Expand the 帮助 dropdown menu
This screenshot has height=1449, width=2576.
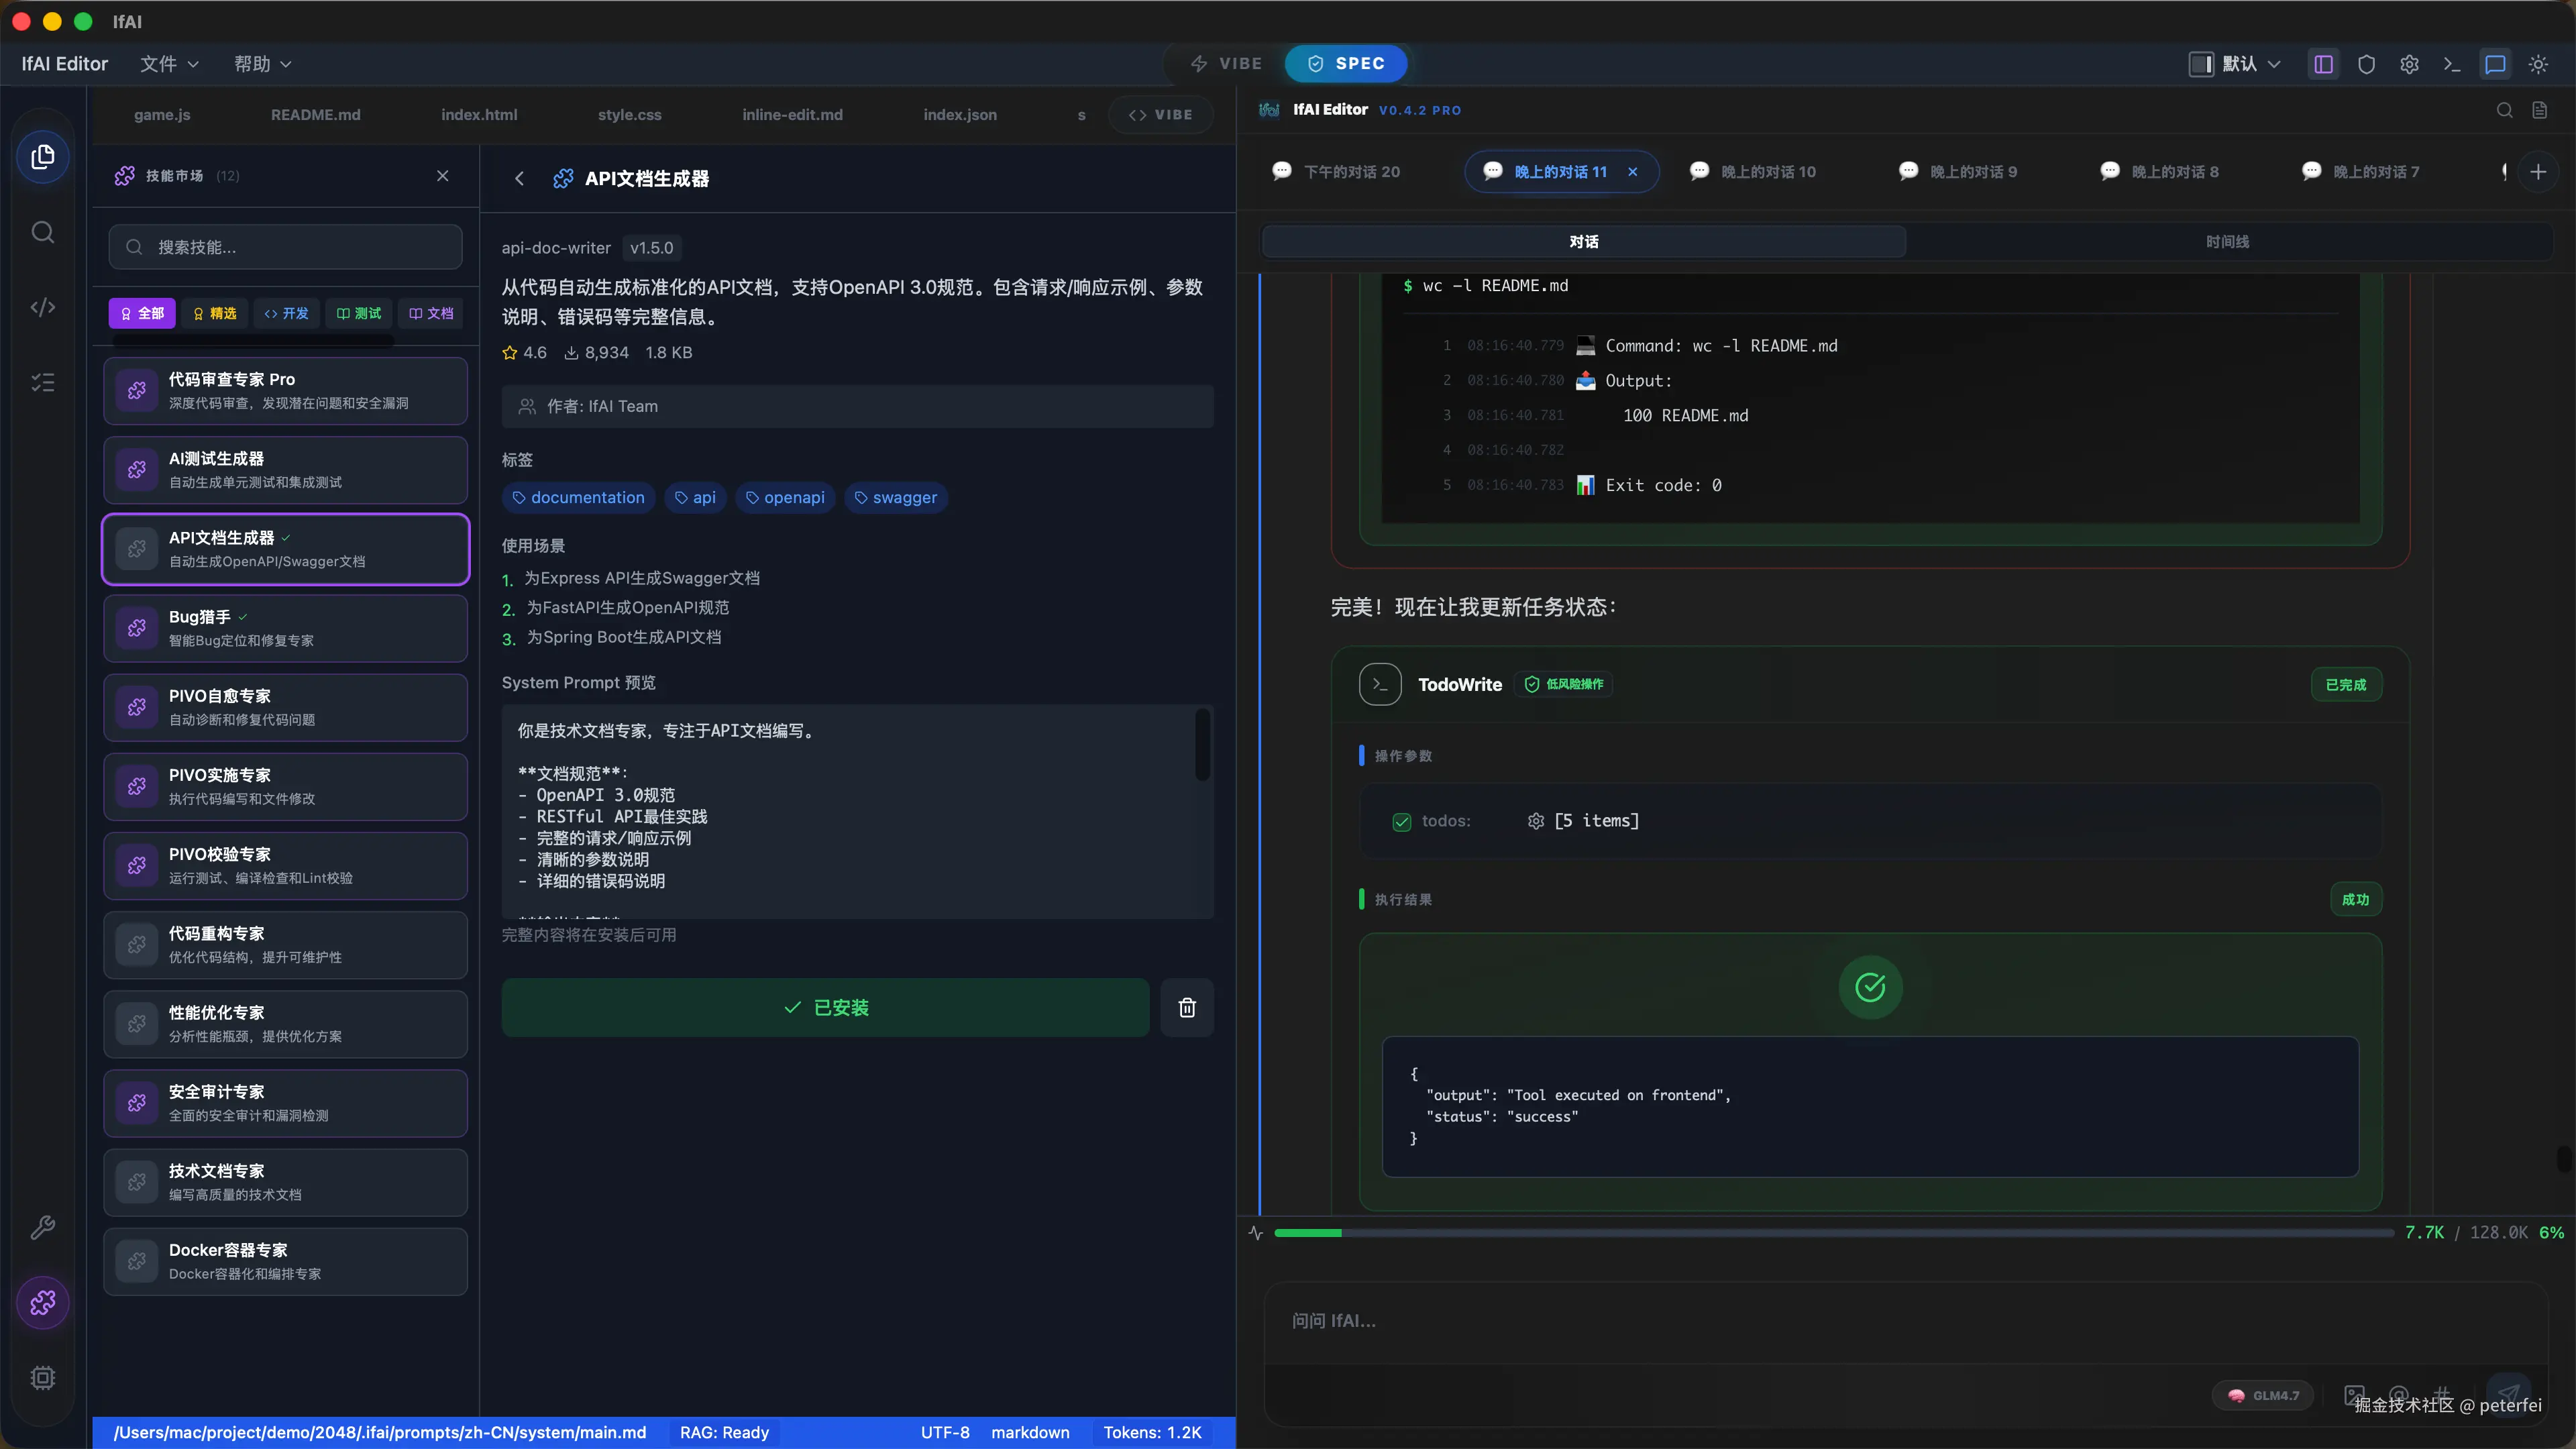[x=262, y=64]
